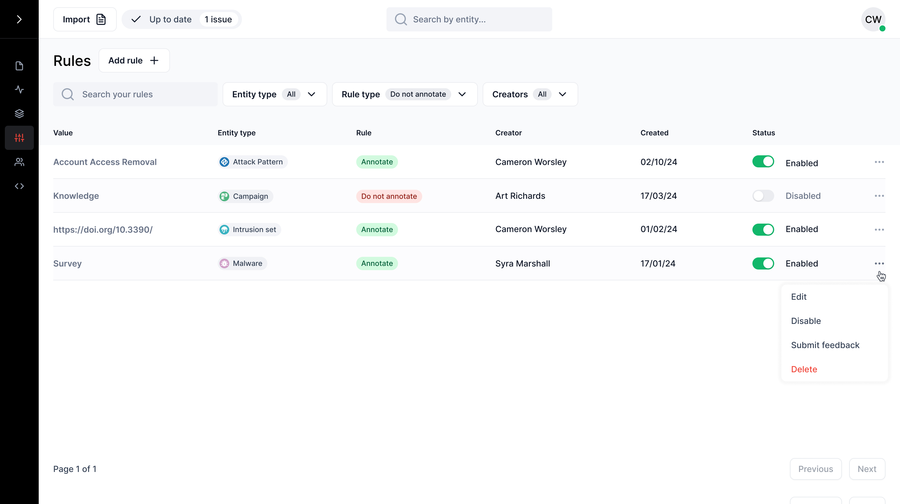The height and width of the screenshot is (504, 900).
Task: Turn off the Survey rule toggle
Action: click(x=763, y=263)
